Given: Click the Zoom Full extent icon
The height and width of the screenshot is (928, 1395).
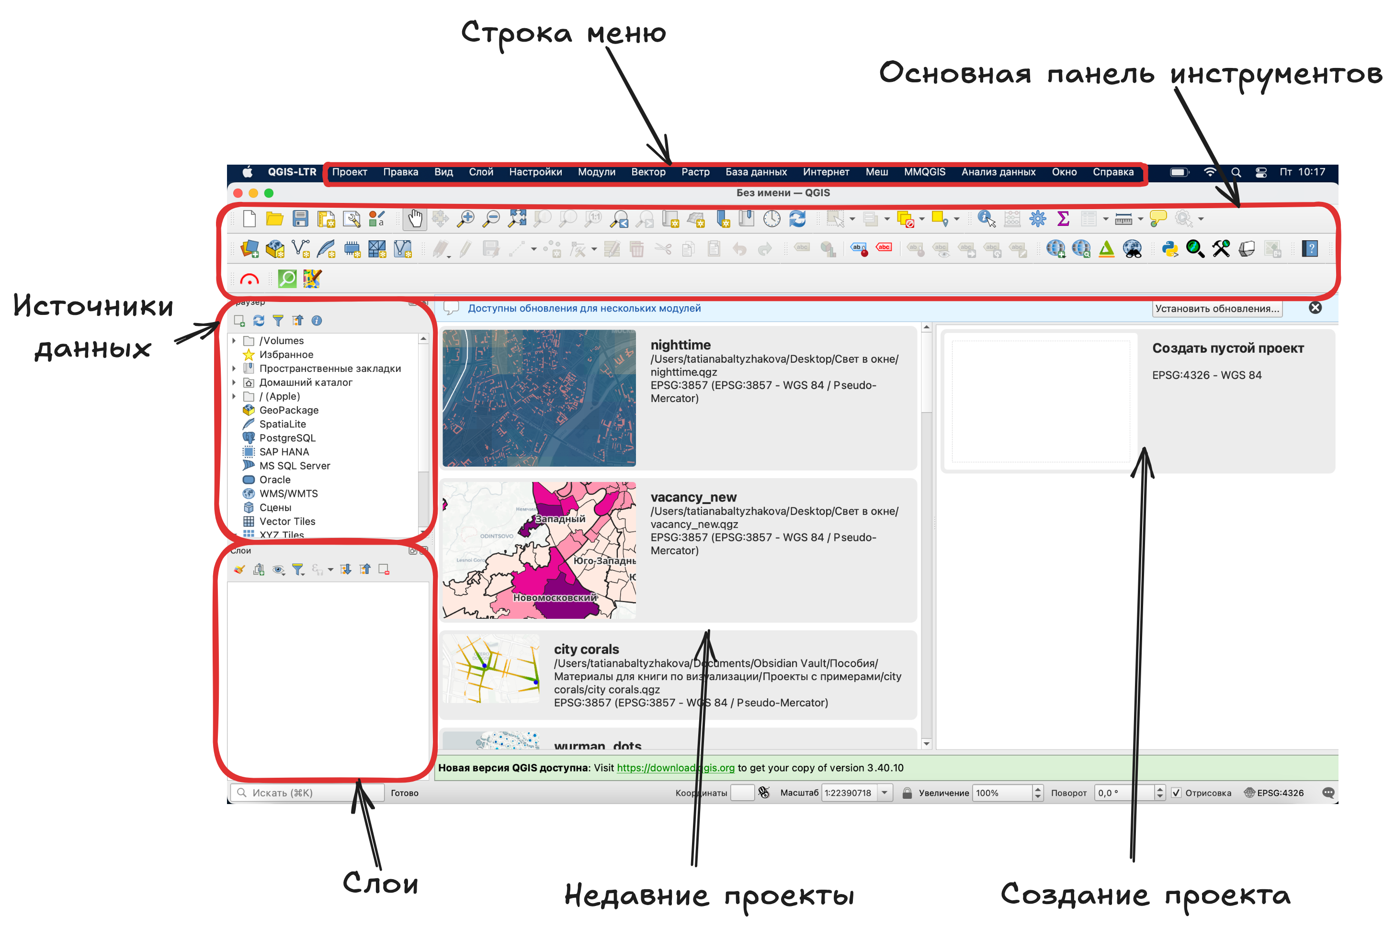Looking at the screenshot, I should pos(517,219).
